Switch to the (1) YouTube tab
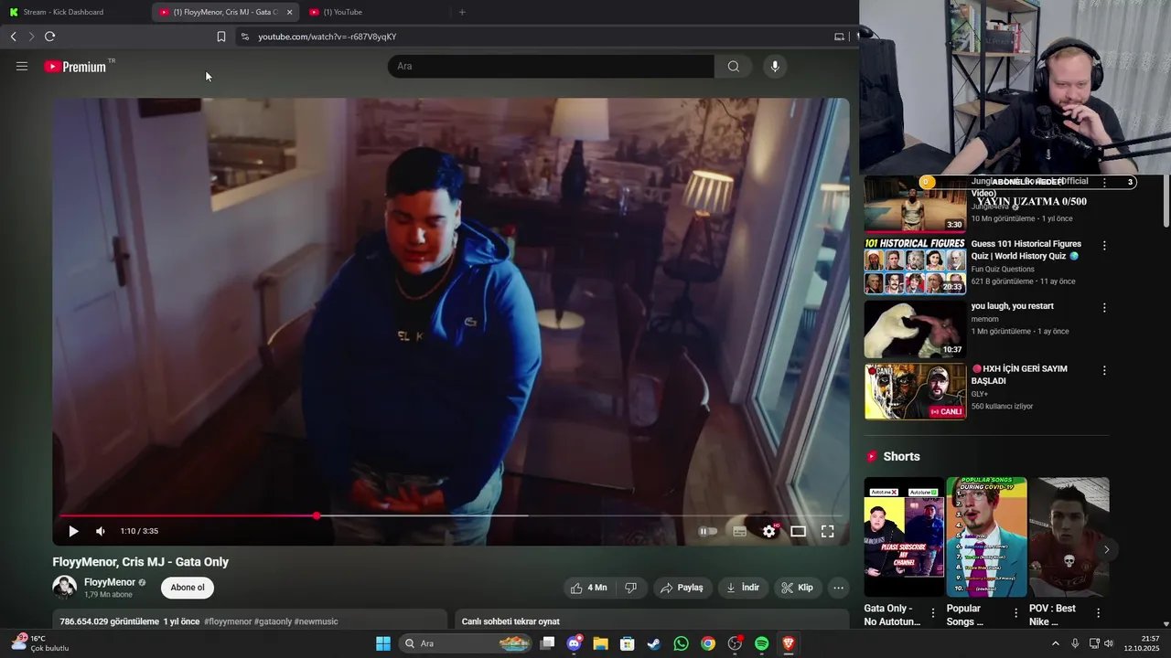Screen dimensions: 1171x658 (375, 12)
